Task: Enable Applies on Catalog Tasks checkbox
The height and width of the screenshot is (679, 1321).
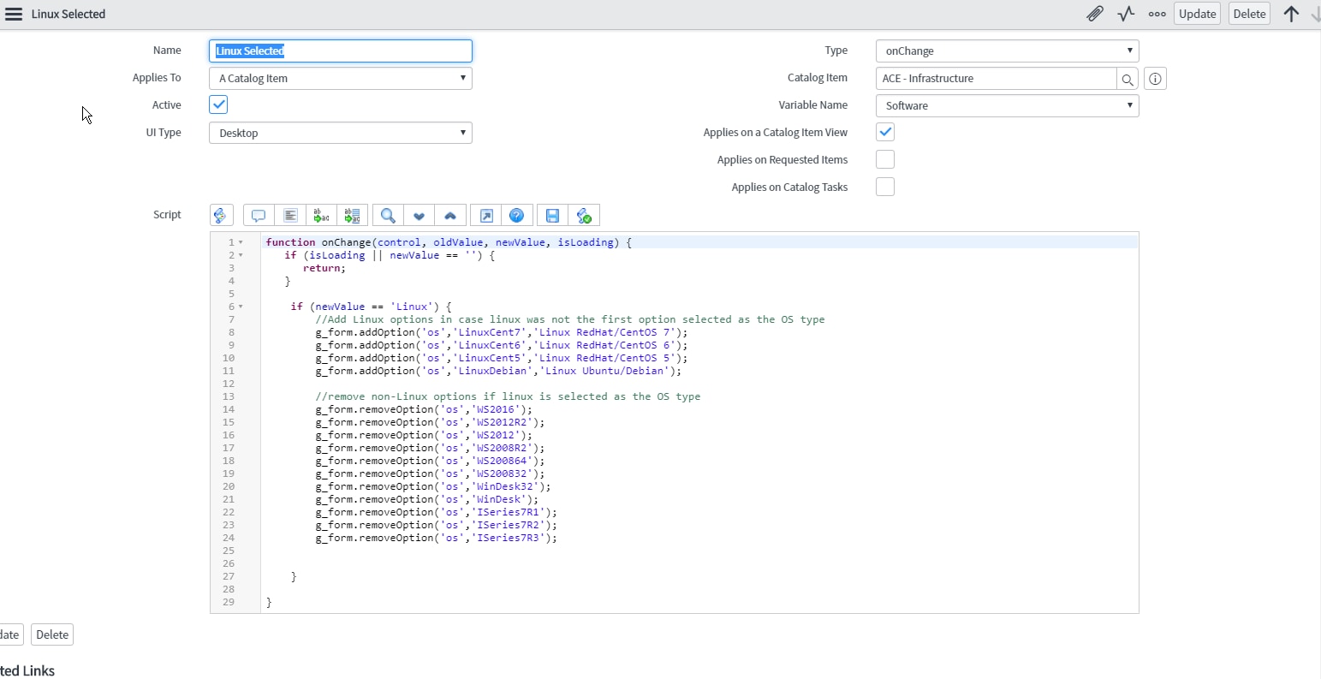Action: pos(885,188)
